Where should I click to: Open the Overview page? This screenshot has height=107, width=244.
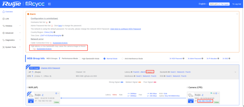click(x=9, y=12)
